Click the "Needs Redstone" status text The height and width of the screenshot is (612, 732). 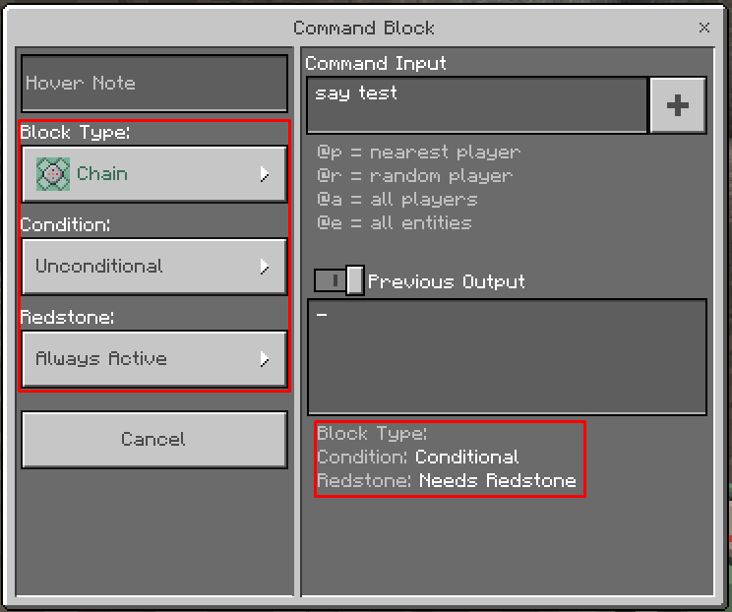[497, 481]
